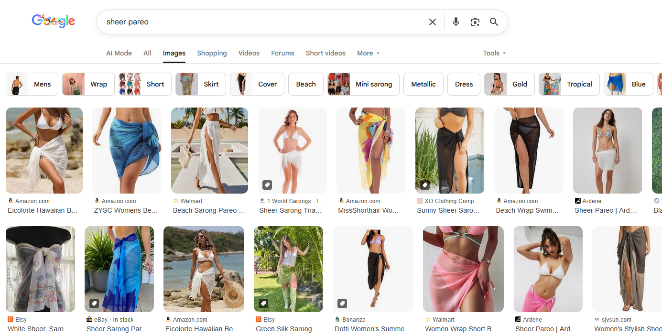Open the Sunny Sheer Saro… title link

448,210
